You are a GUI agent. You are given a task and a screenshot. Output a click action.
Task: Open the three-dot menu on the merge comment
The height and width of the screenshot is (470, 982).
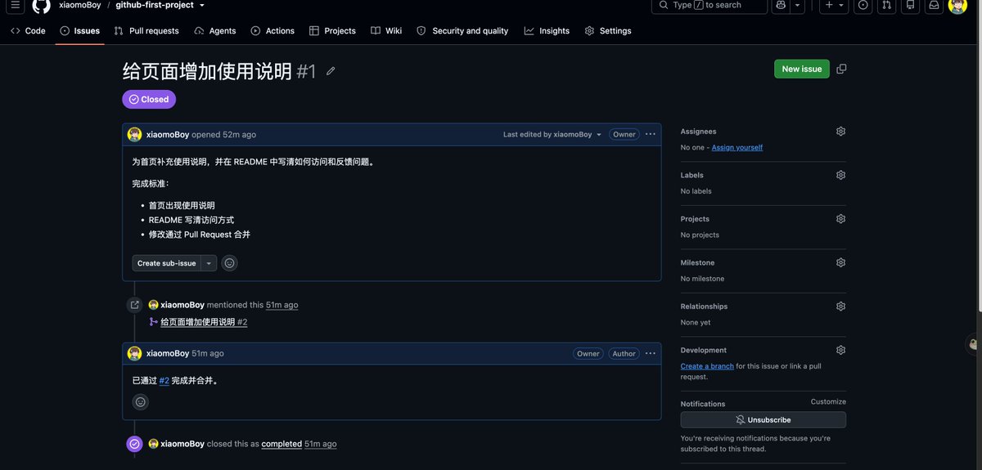click(x=651, y=353)
